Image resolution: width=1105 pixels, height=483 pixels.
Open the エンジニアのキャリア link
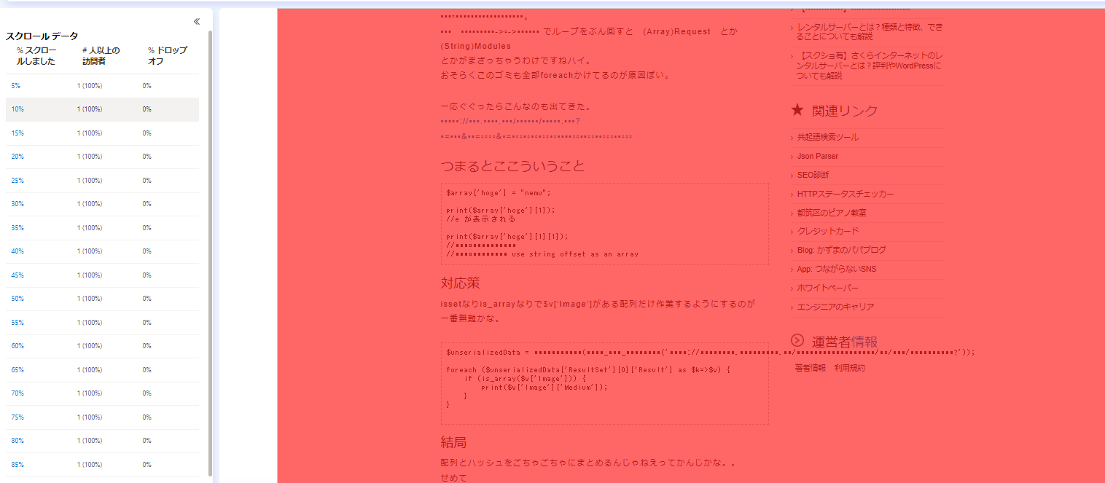pyautogui.click(x=835, y=307)
